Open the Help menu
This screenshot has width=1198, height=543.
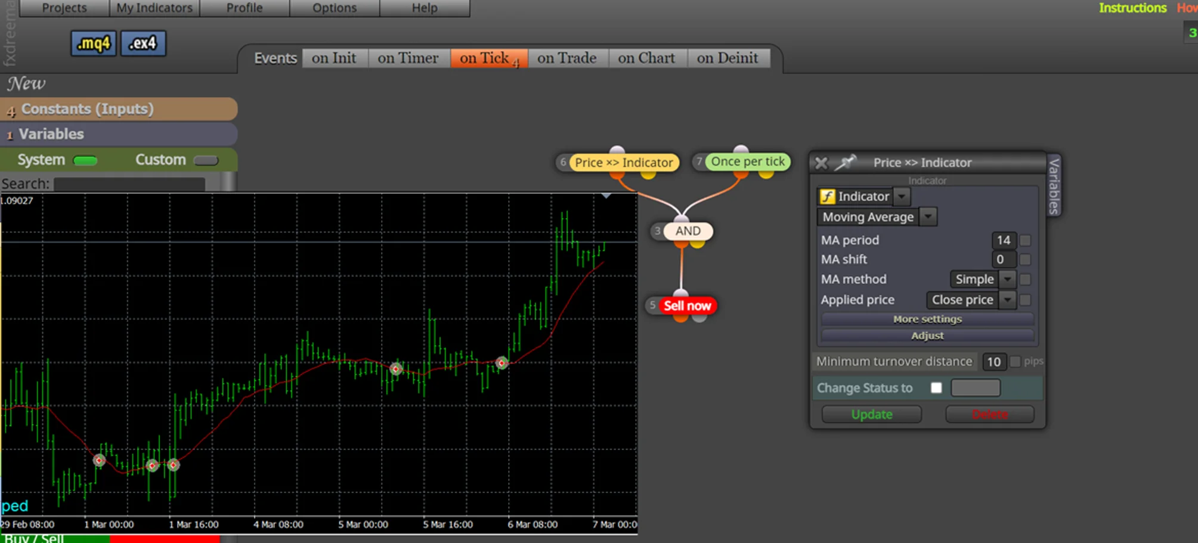coord(425,8)
